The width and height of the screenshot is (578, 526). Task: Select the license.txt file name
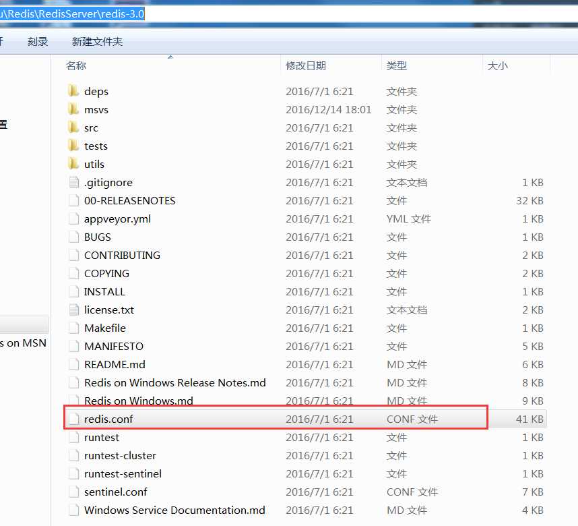coord(109,310)
